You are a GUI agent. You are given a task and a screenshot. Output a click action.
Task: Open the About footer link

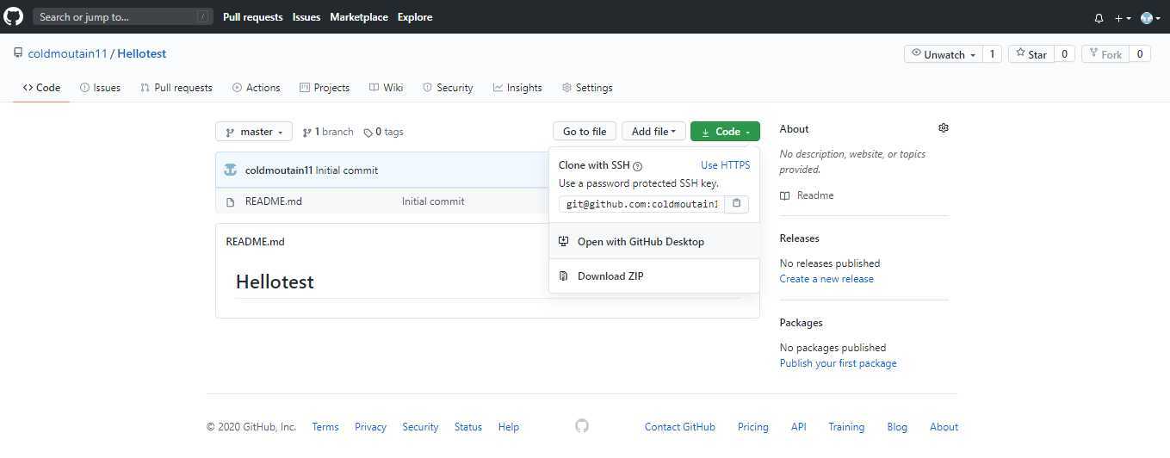pos(944,427)
